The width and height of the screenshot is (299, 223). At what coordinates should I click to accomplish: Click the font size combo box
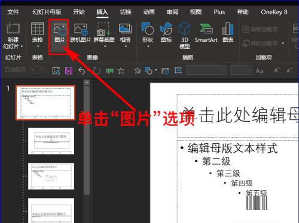pyautogui.click(x=242, y=70)
